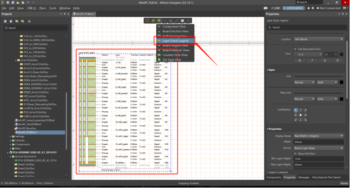350x188 pixels.
Task: Select center justification dot
Action: point(300,115)
